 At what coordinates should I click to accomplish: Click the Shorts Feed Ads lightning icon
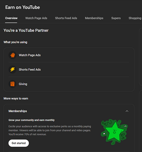(12, 70)
